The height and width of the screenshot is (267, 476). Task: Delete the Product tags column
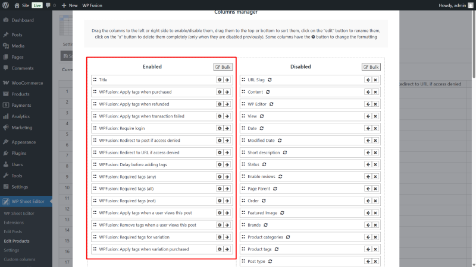click(x=375, y=249)
